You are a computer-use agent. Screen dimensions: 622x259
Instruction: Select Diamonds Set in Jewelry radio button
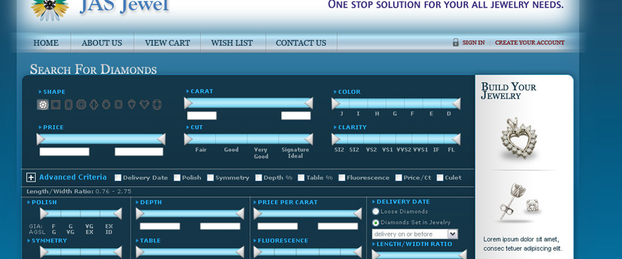pyautogui.click(x=375, y=223)
